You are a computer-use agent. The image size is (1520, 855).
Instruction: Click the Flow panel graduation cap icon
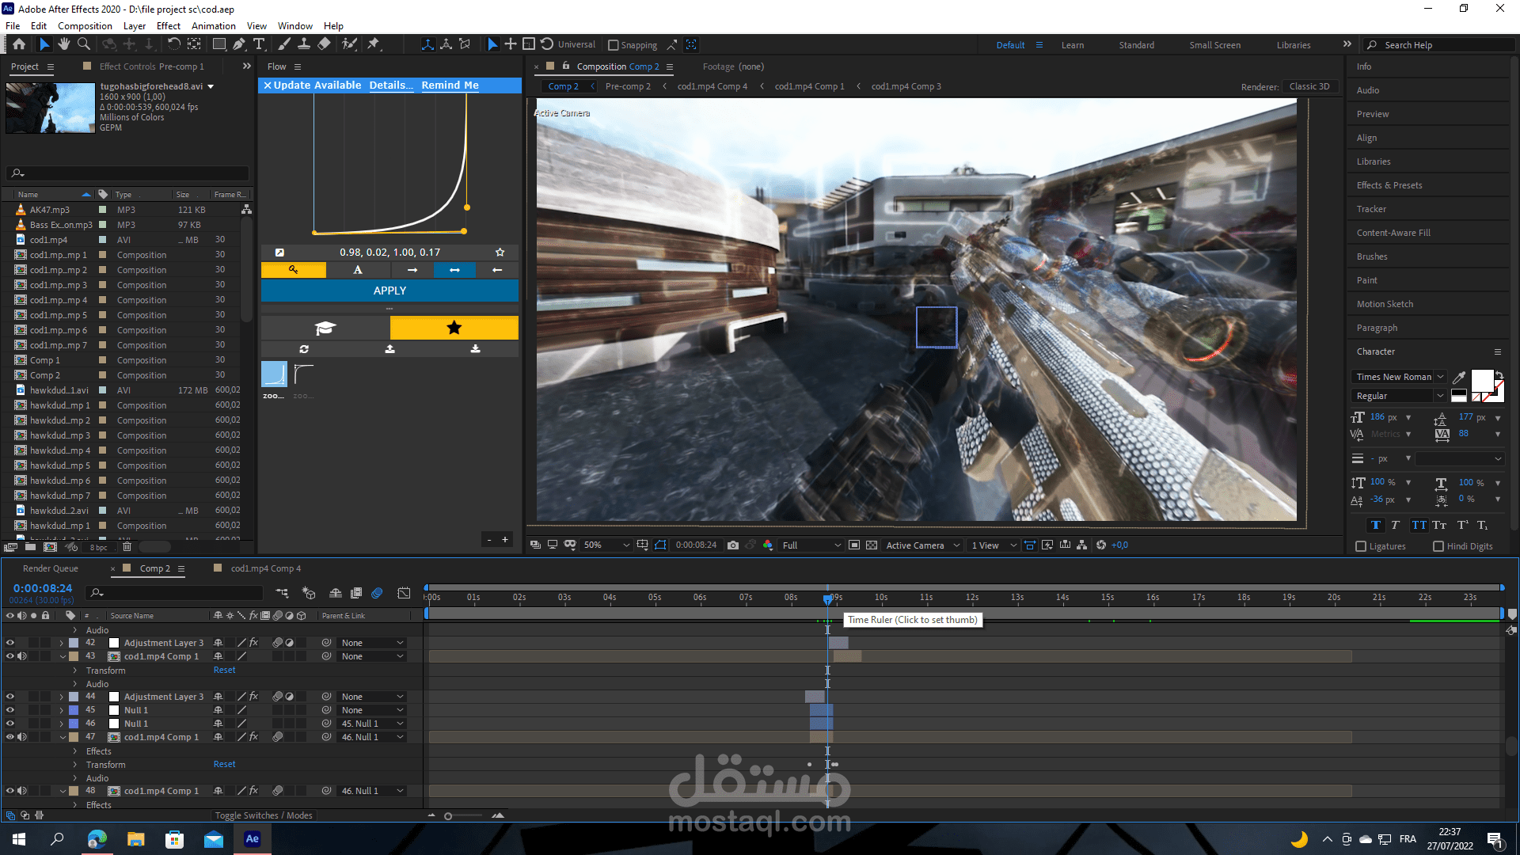pyautogui.click(x=325, y=328)
